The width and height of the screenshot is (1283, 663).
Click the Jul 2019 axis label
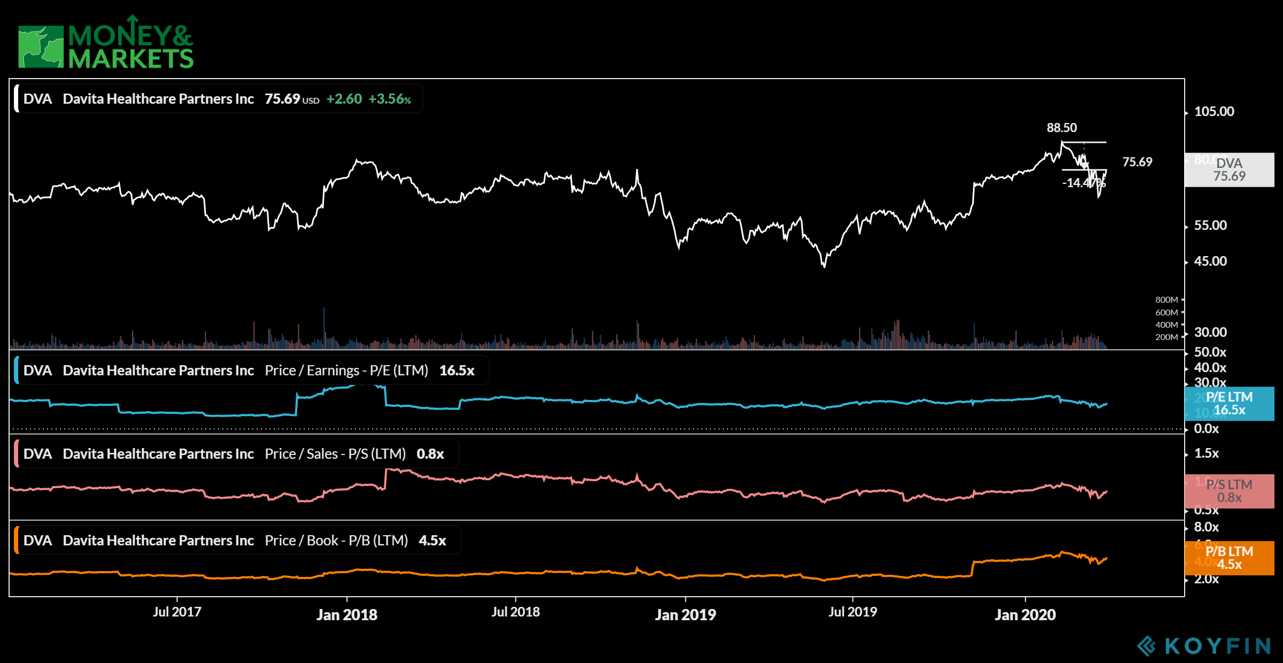tap(853, 612)
